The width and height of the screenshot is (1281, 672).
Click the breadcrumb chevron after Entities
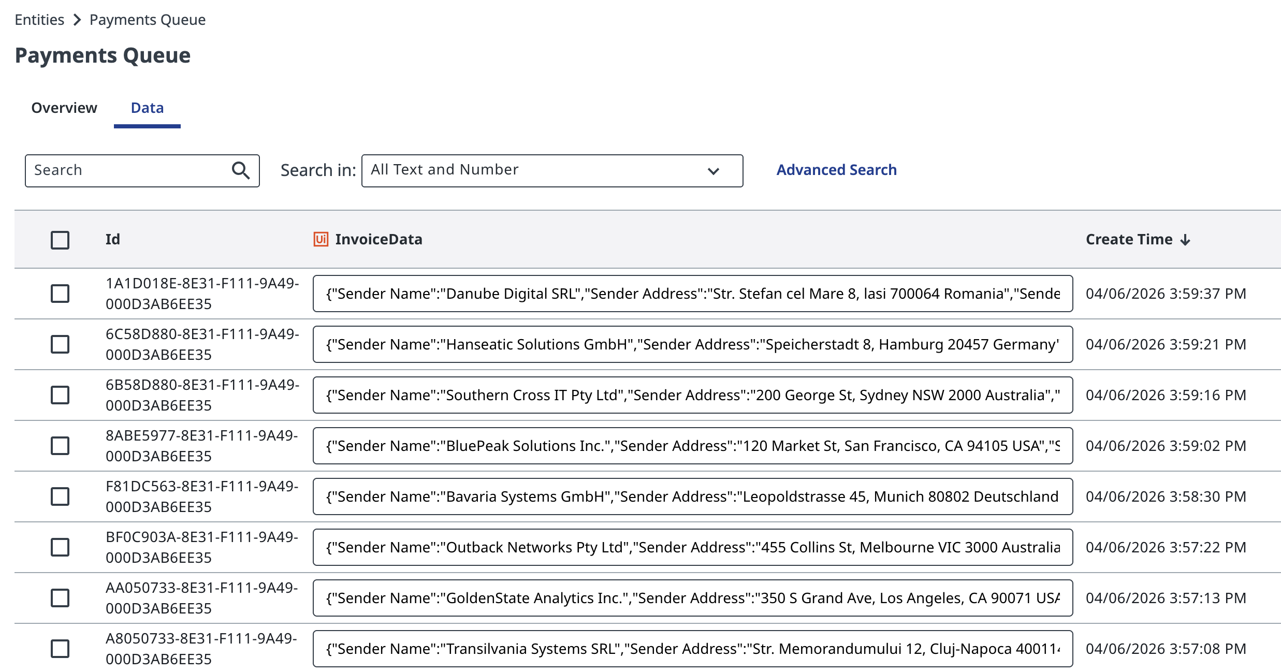click(77, 20)
